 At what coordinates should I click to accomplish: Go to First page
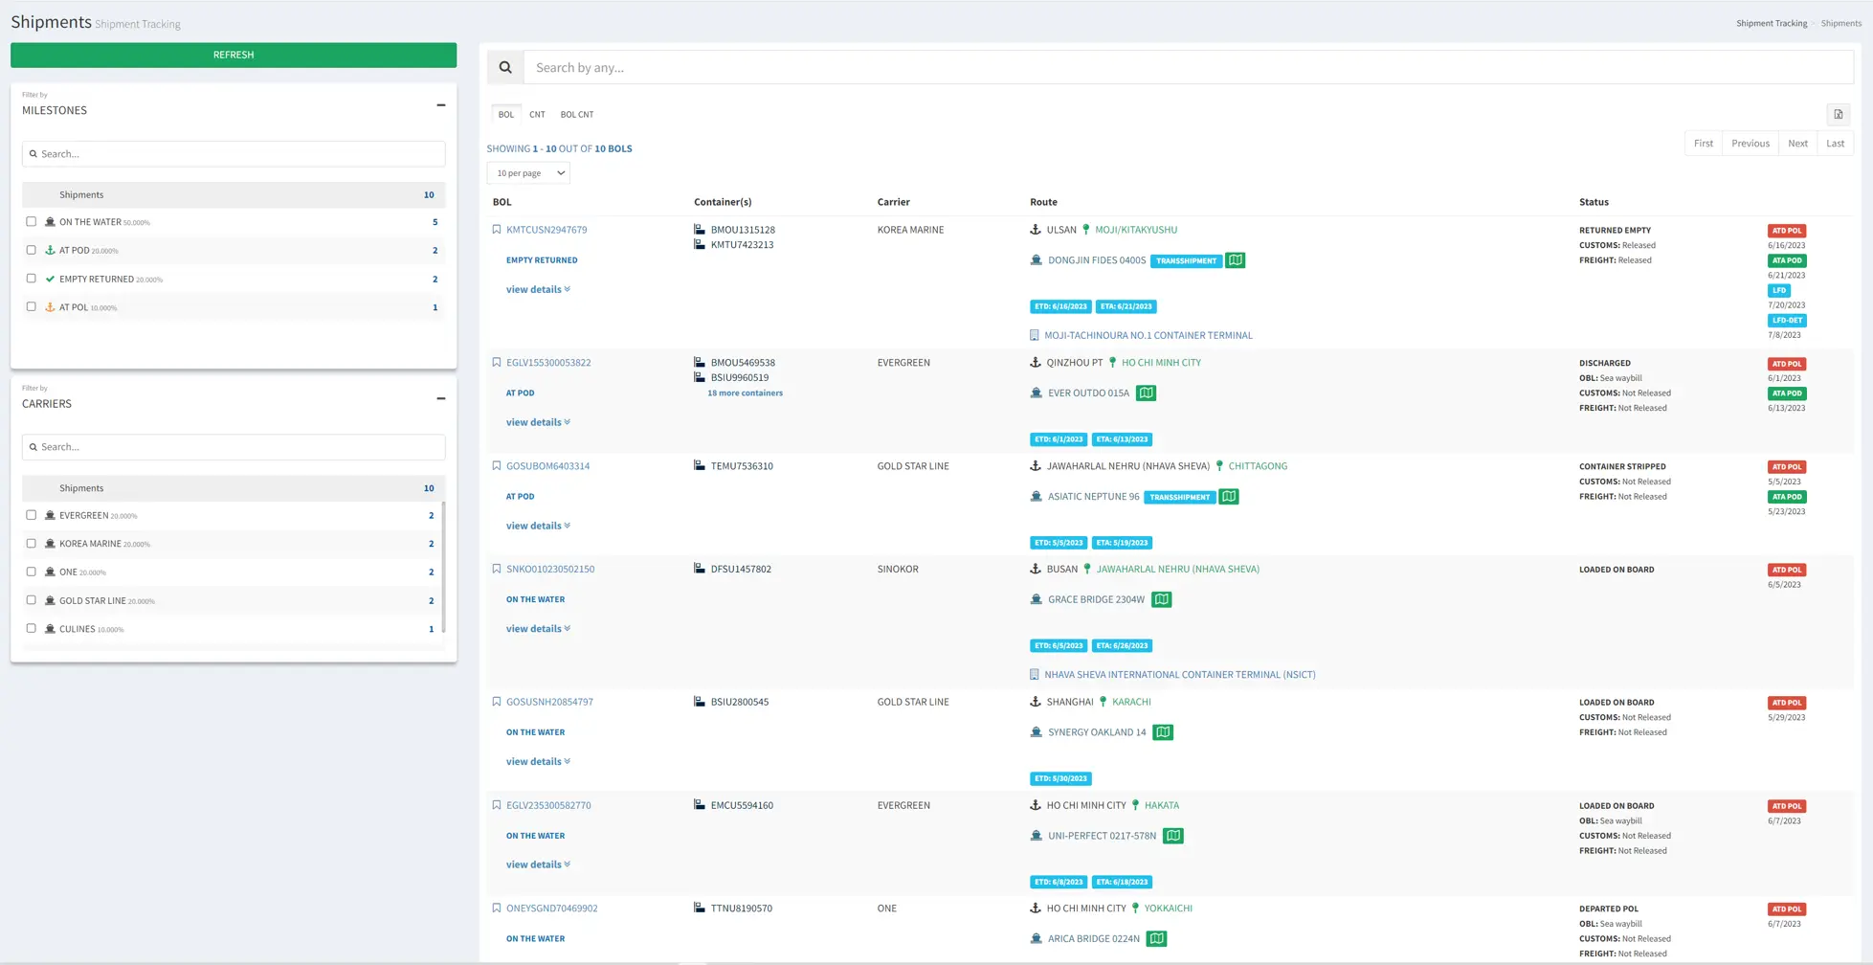[x=1704, y=144]
